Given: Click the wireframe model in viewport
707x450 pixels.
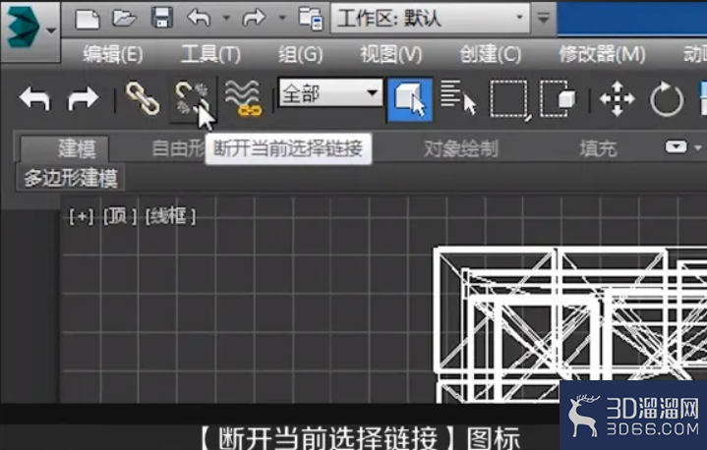Looking at the screenshot, I should point(570,324).
